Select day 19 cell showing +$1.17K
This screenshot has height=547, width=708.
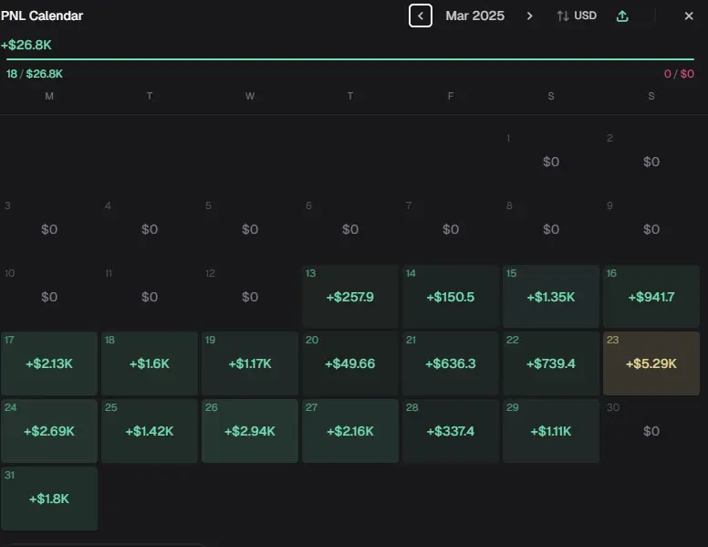pos(250,363)
